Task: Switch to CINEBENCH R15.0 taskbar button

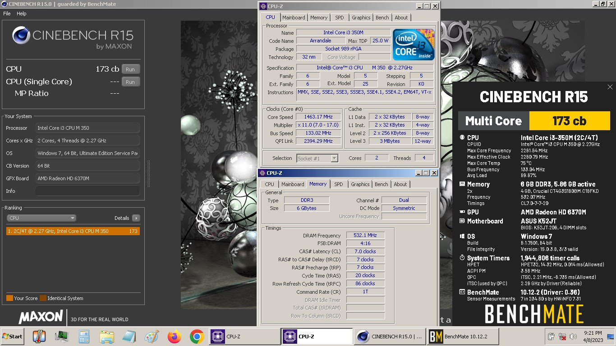Action: 390,336
